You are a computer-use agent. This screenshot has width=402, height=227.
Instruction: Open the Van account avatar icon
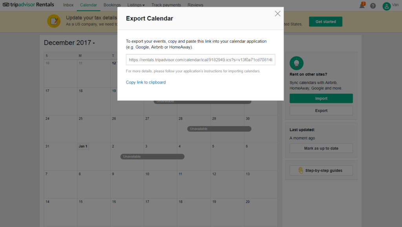387,6
